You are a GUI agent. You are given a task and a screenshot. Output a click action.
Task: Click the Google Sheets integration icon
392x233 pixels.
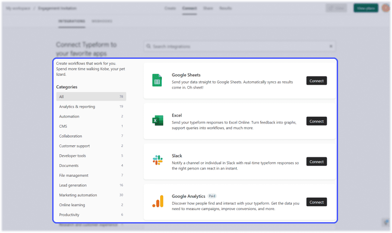(157, 80)
